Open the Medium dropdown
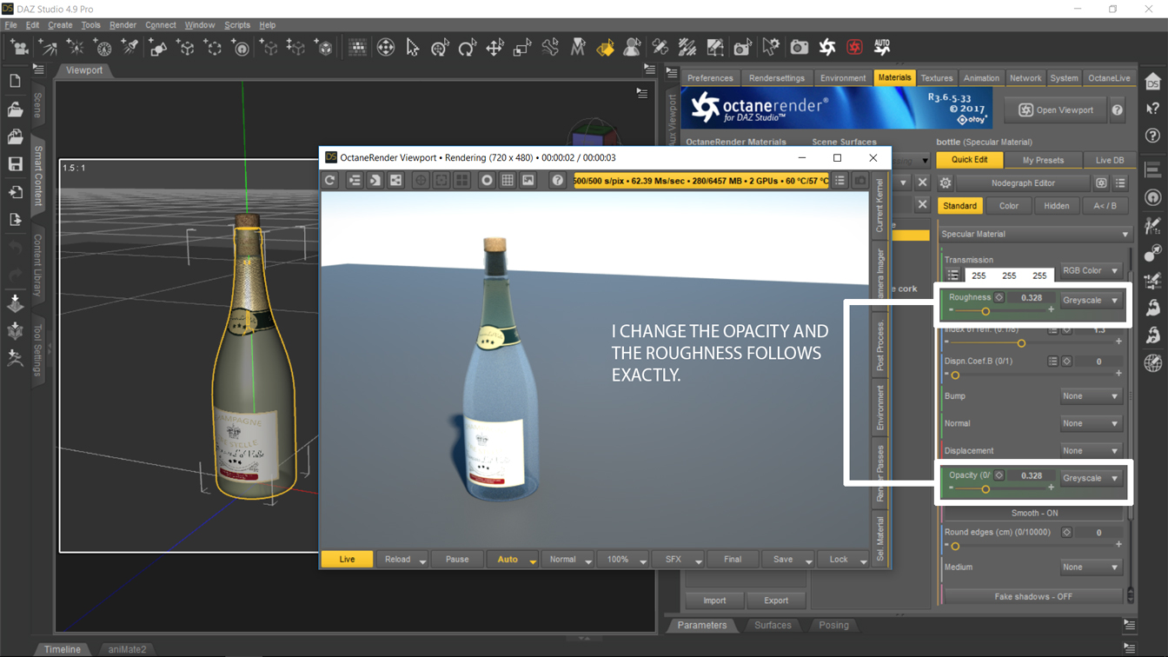The height and width of the screenshot is (657, 1168). (x=1091, y=567)
